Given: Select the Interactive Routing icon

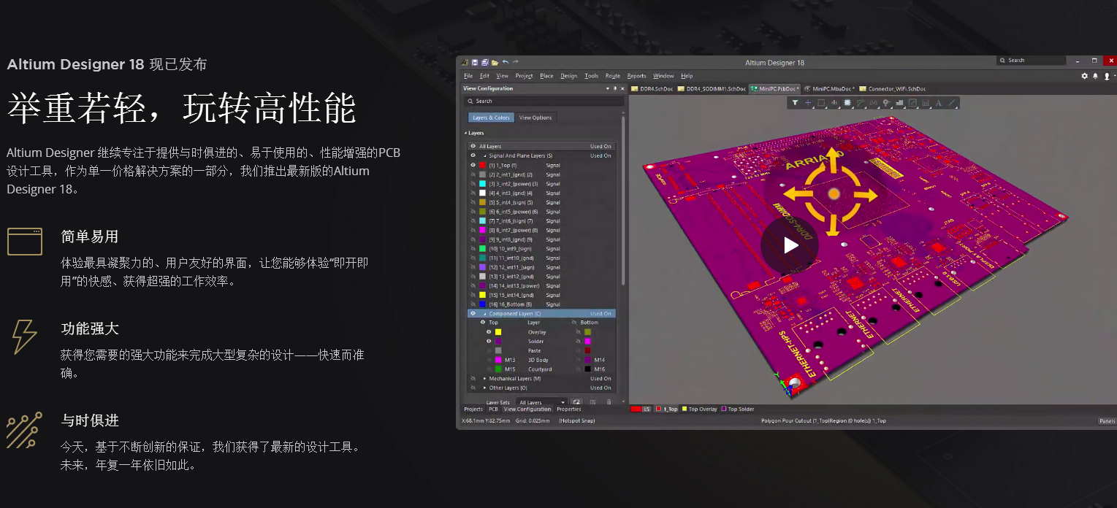Looking at the screenshot, I should point(861,103).
